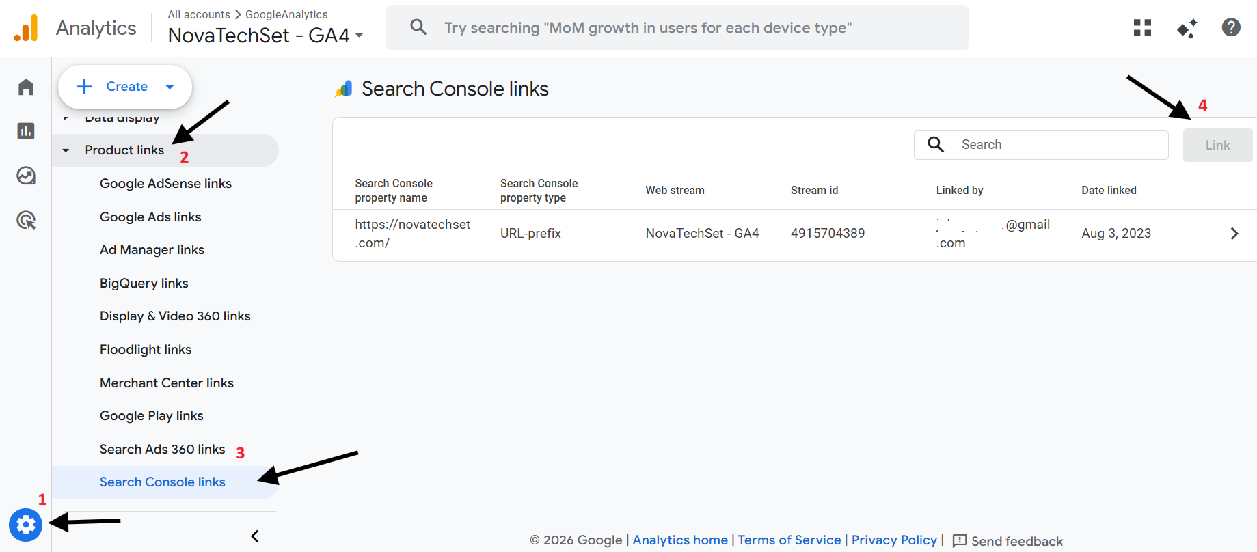This screenshot has height=552, width=1257.
Task: Click the NovaTechSet - GA4 web stream cell
Action: [x=702, y=234]
